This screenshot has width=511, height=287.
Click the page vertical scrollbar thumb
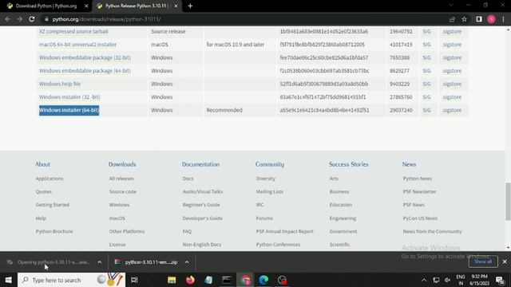pyautogui.click(x=508, y=202)
